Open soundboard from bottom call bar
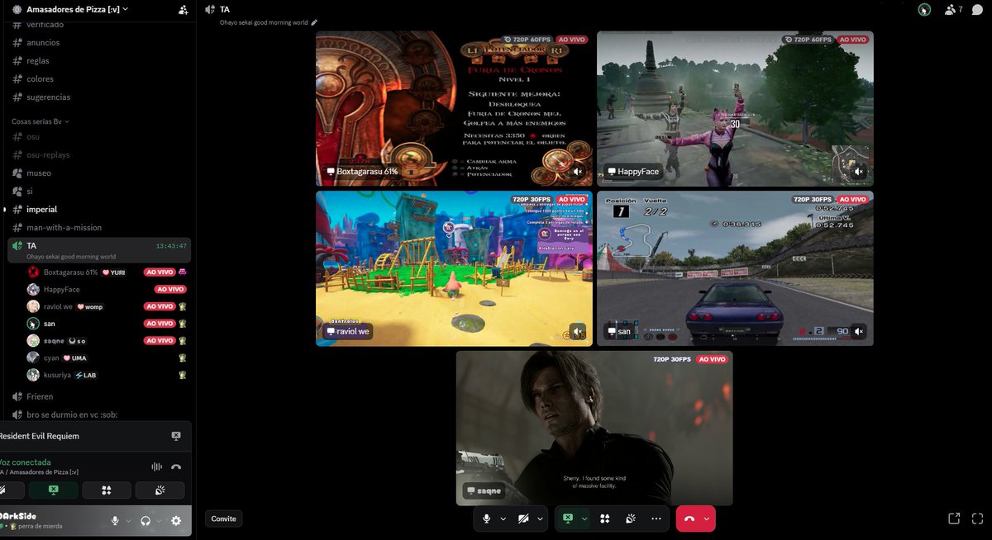The width and height of the screenshot is (992, 540). (x=630, y=519)
